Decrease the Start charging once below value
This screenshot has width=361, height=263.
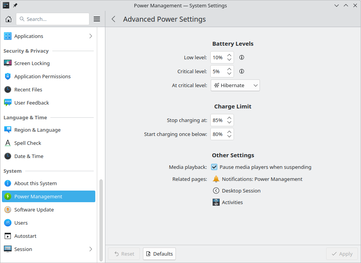click(229, 137)
